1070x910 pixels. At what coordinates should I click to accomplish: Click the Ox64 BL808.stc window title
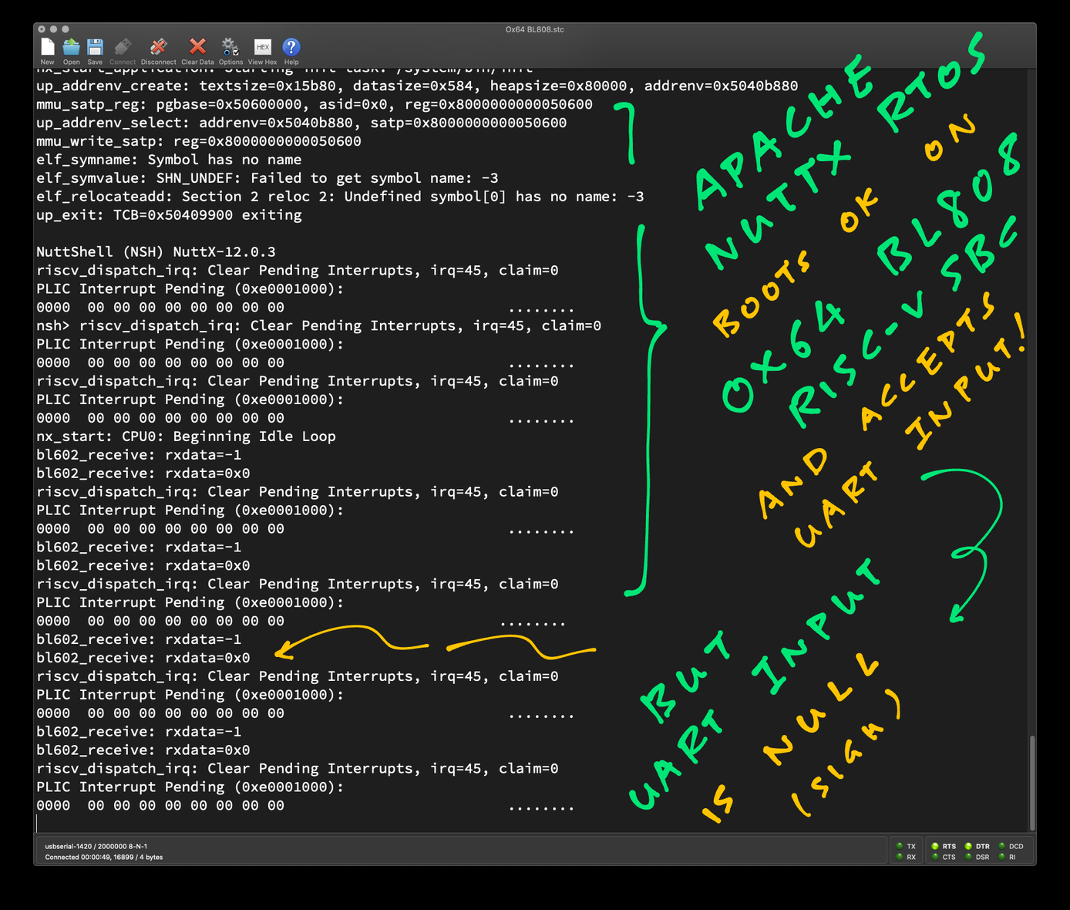click(534, 29)
